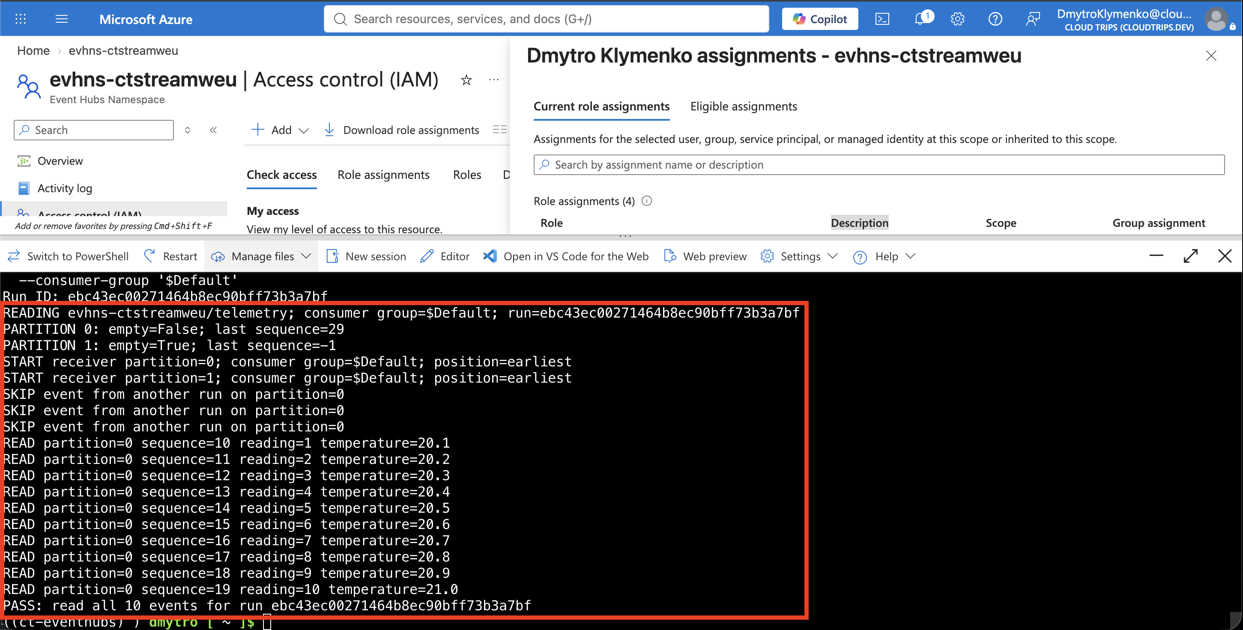Click Download role assignments

(x=402, y=130)
